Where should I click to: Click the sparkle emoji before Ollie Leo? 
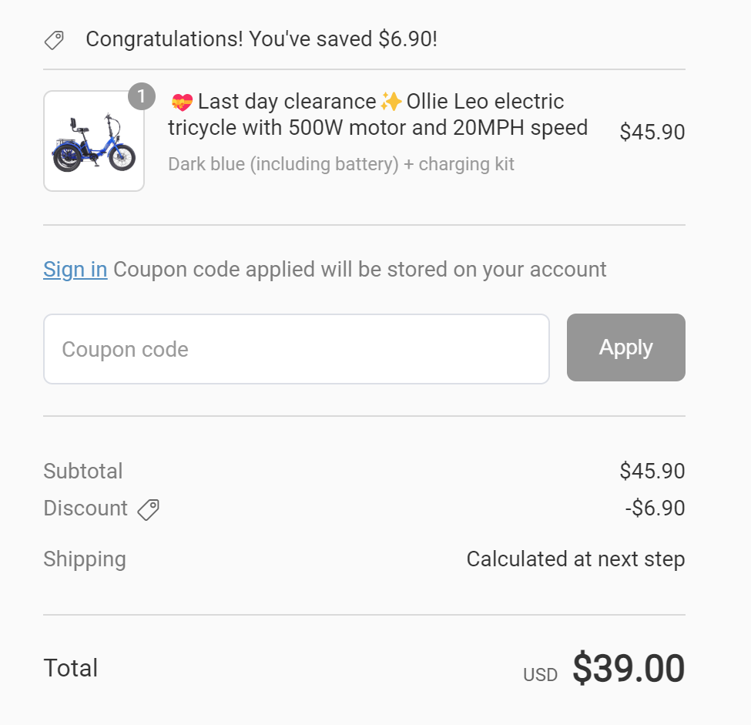(x=391, y=102)
